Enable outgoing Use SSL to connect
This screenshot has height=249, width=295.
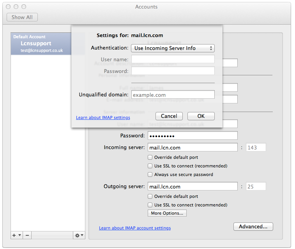tap(150, 205)
